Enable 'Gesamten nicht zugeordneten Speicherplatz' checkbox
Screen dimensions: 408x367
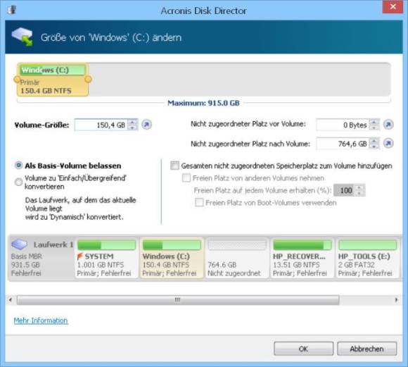pos(174,166)
